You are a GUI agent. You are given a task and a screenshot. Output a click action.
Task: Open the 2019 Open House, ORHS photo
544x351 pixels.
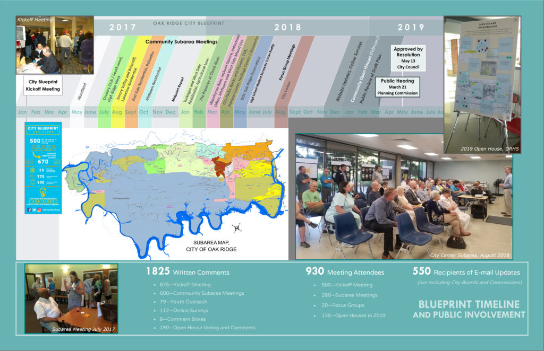point(482,85)
